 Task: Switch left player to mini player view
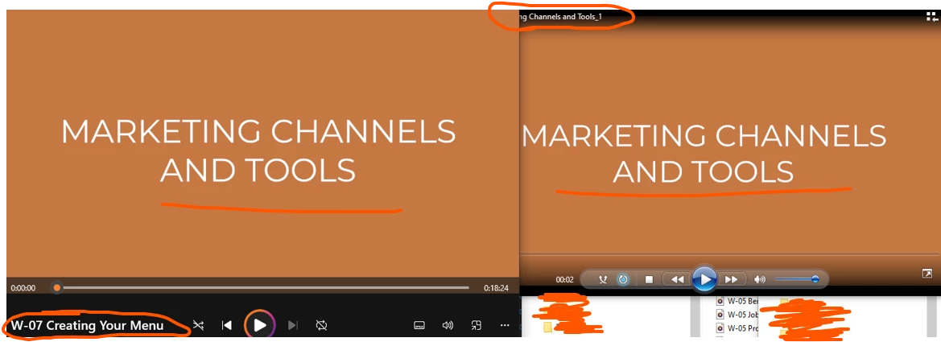(476, 325)
